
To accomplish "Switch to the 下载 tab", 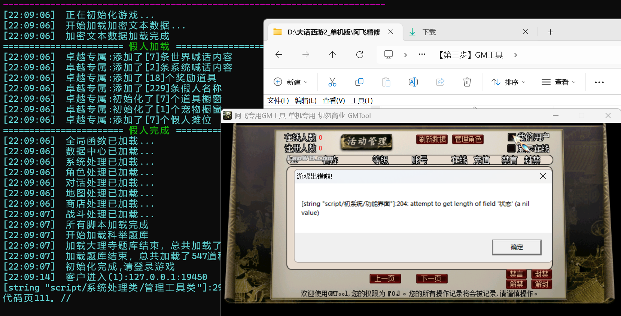I will pos(429,32).
